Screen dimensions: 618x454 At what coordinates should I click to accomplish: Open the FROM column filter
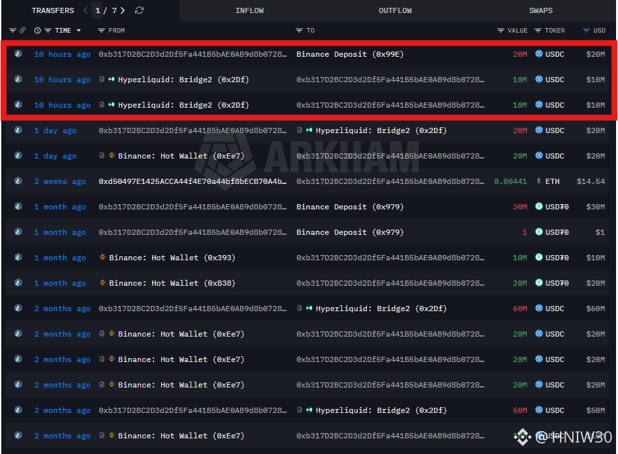[x=101, y=31]
